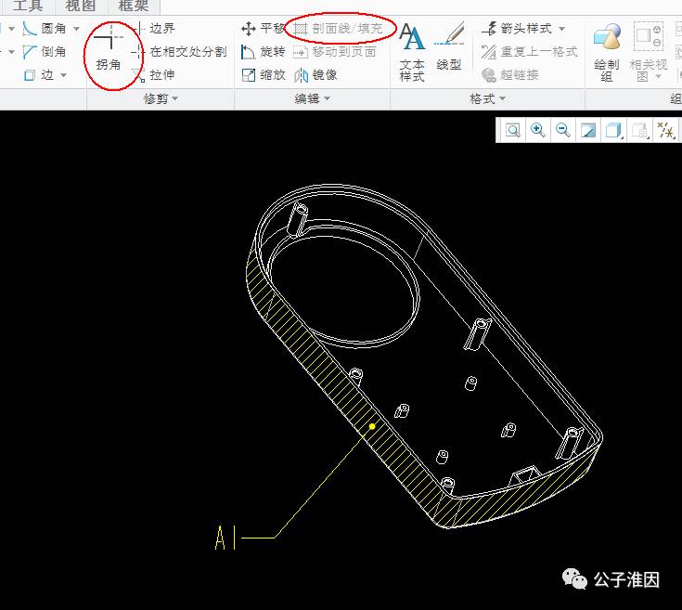Open the 文本样式 text style dialog
The image size is (682, 610).
point(412,52)
